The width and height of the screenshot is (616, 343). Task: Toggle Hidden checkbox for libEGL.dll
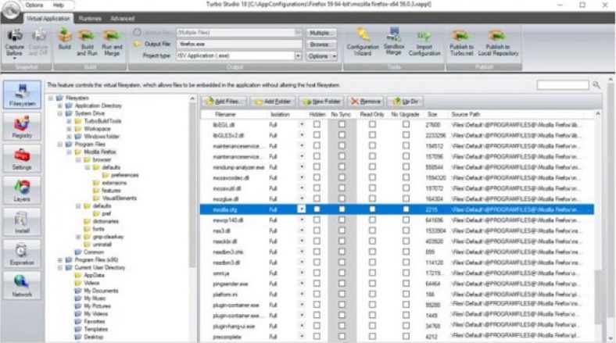pyautogui.click(x=317, y=124)
